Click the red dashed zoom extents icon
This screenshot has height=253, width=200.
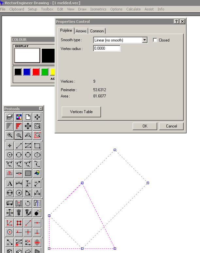coord(37,135)
